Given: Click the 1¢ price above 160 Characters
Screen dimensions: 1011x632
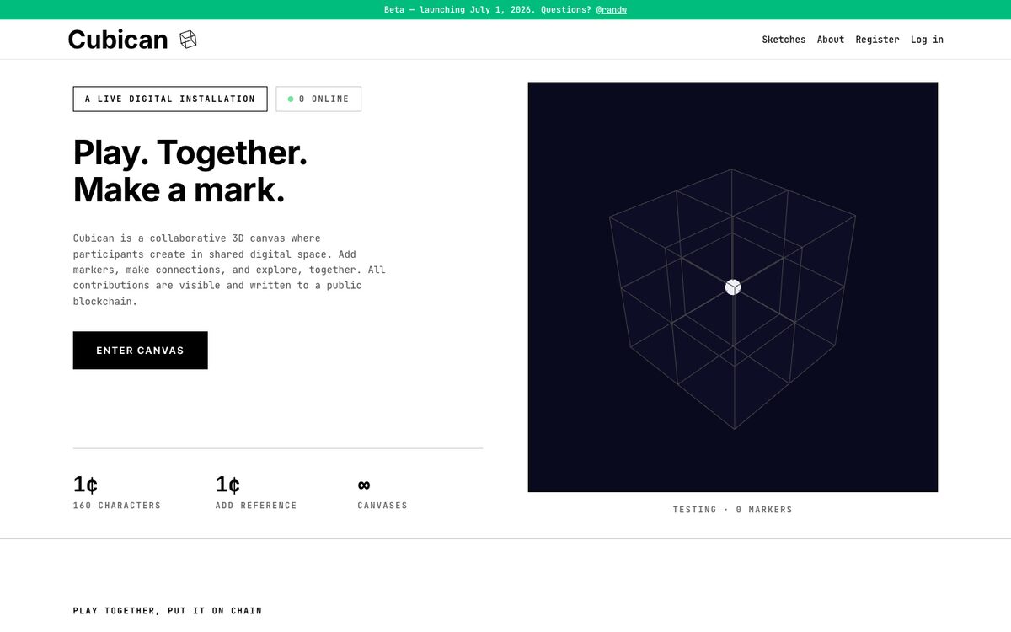Looking at the screenshot, I should coord(86,485).
